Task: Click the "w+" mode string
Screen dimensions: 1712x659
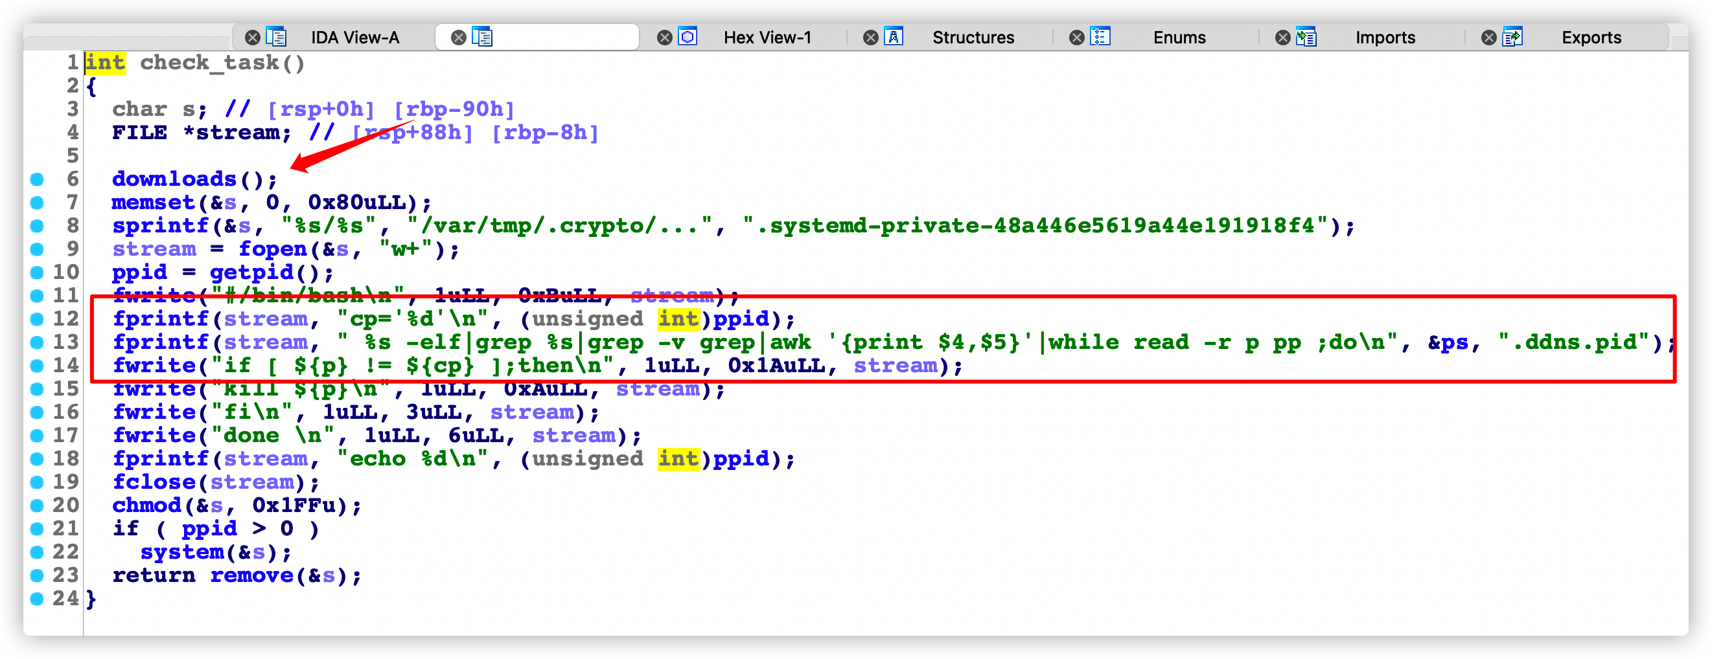Action: (x=406, y=249)
